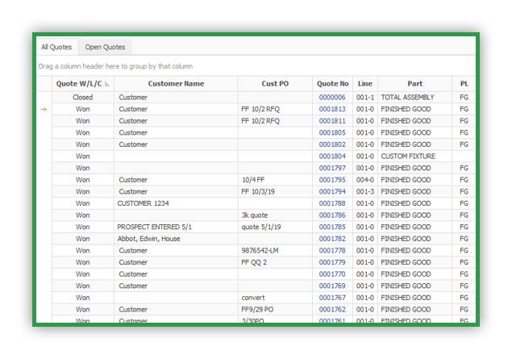The height and width of the screenshot is (359, 512).
Task: Click the sort indicator in Quote W/L/C header
Action: (108, 84)
